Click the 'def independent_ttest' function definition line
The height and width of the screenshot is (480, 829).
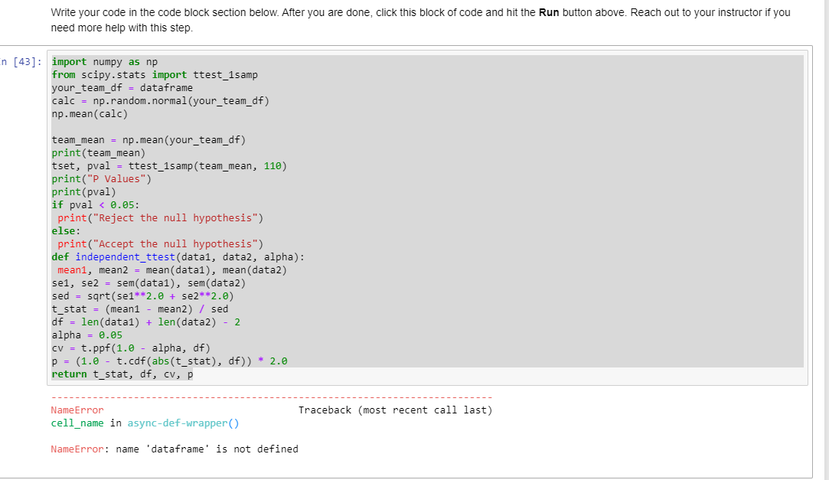tap(178, 257)
